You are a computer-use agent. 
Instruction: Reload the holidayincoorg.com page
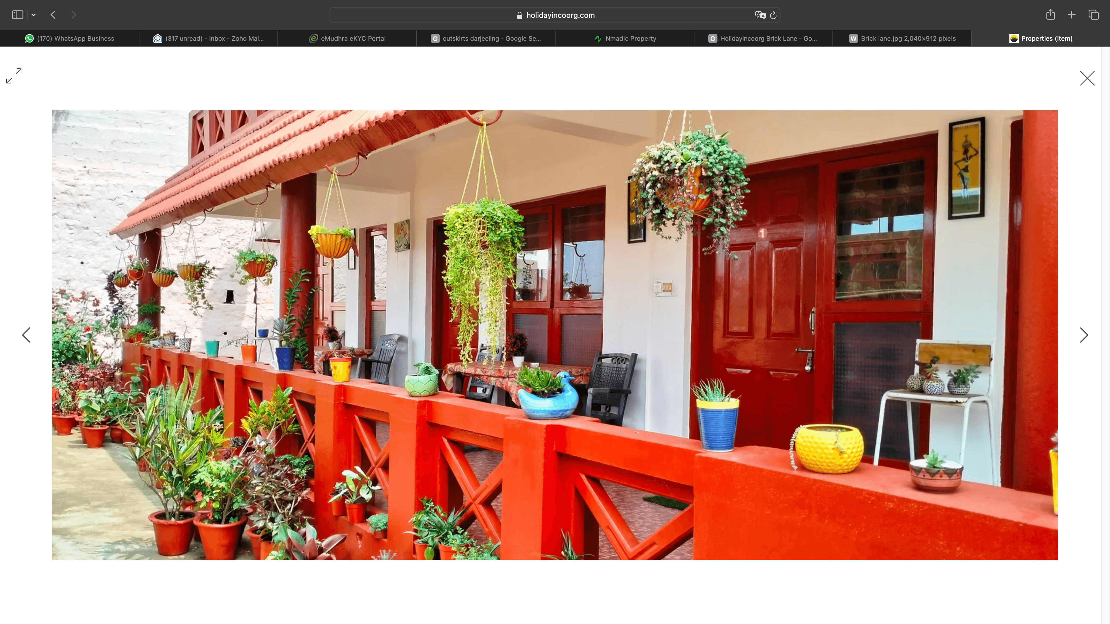(774, 15)
